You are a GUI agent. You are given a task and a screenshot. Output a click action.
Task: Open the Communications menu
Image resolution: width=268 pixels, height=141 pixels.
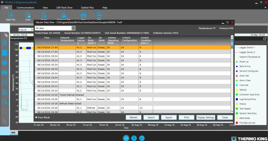(x=25, y=8)
